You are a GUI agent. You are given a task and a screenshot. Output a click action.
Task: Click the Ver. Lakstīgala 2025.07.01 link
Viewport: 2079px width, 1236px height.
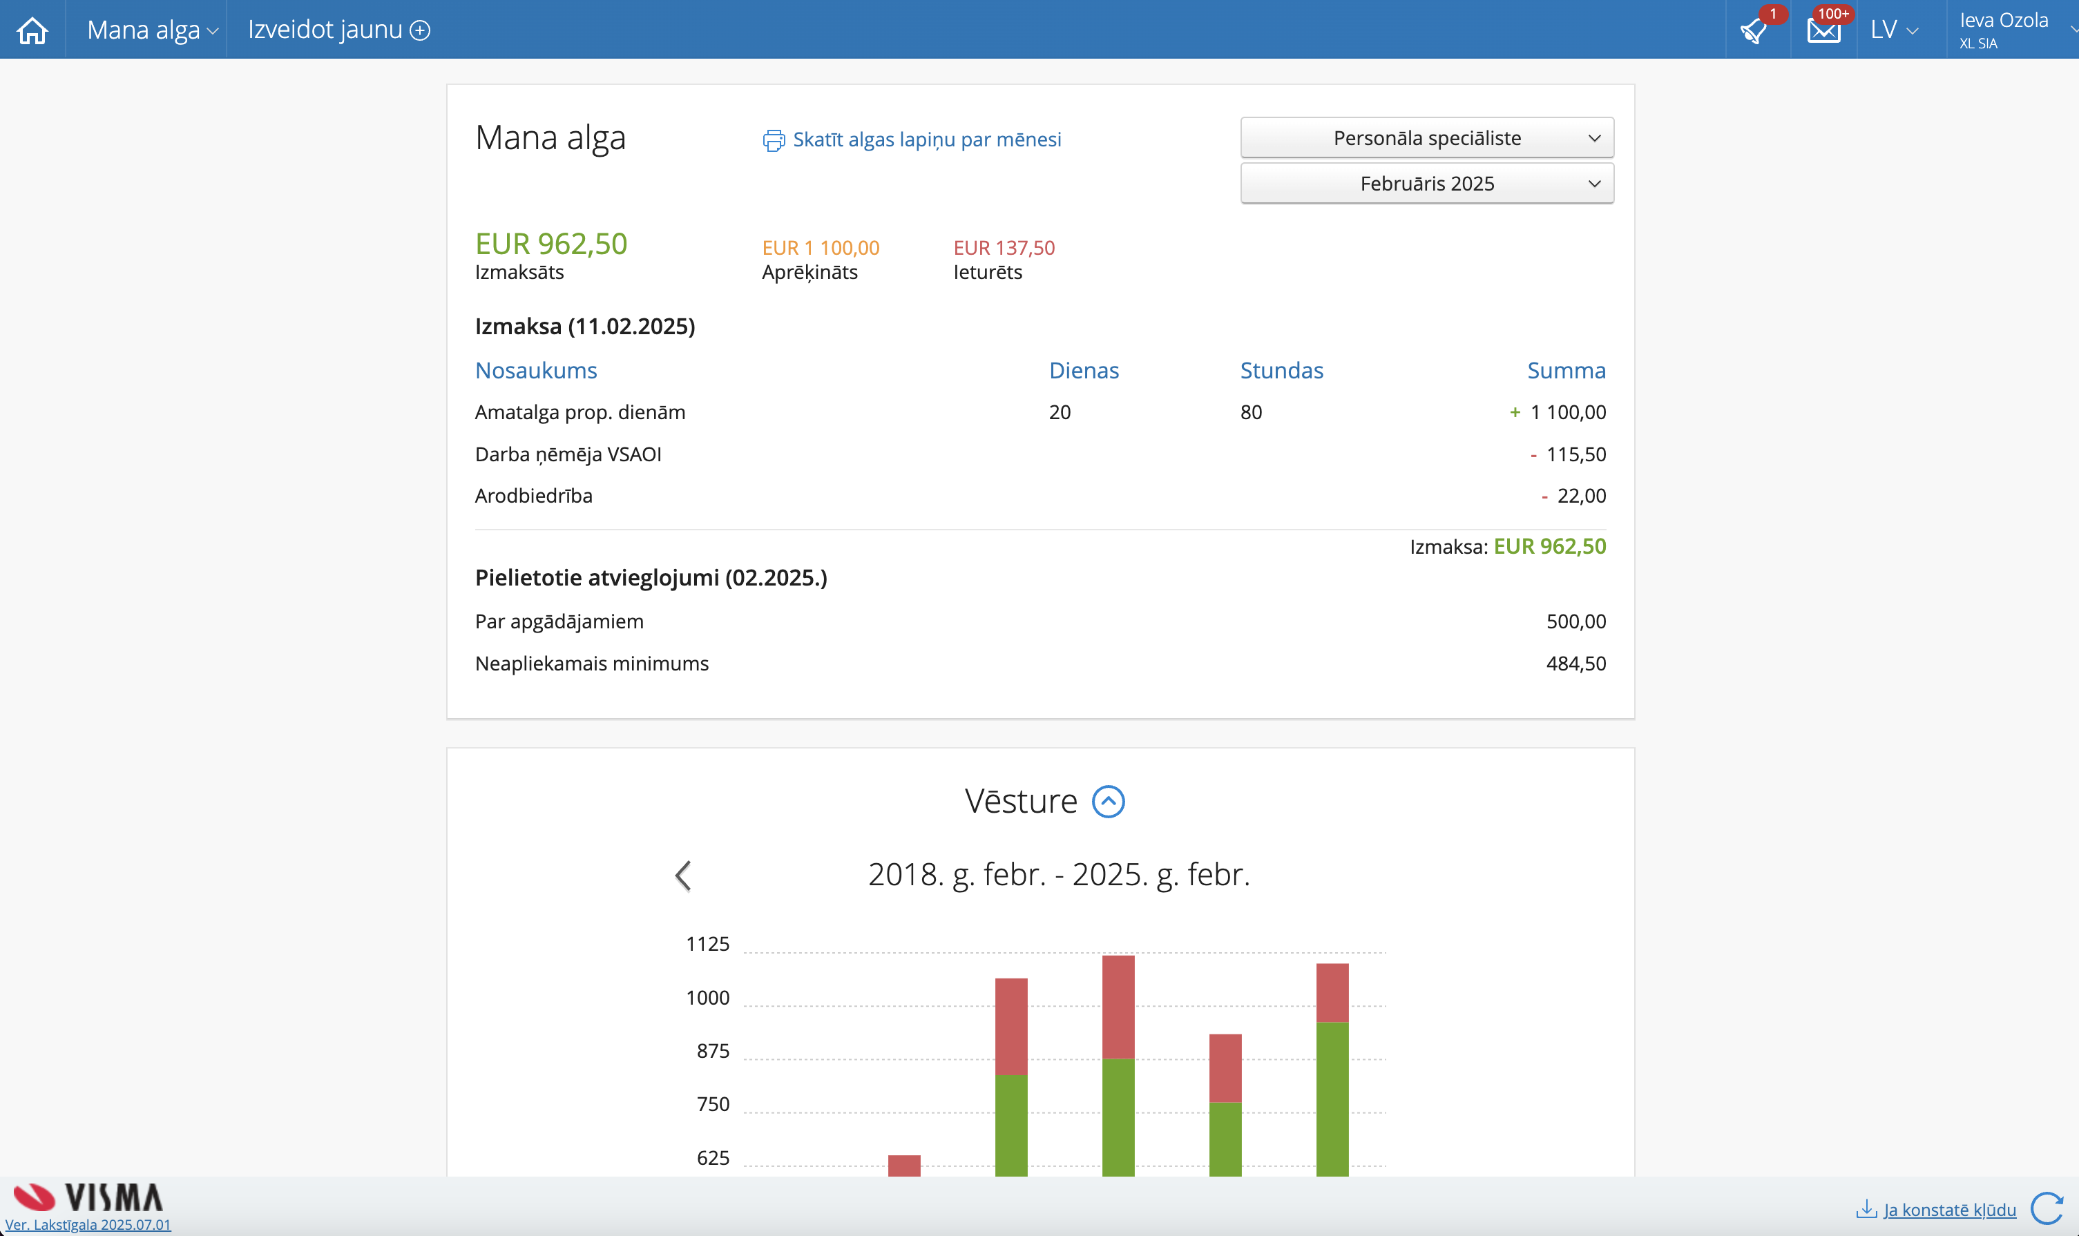88,1224
